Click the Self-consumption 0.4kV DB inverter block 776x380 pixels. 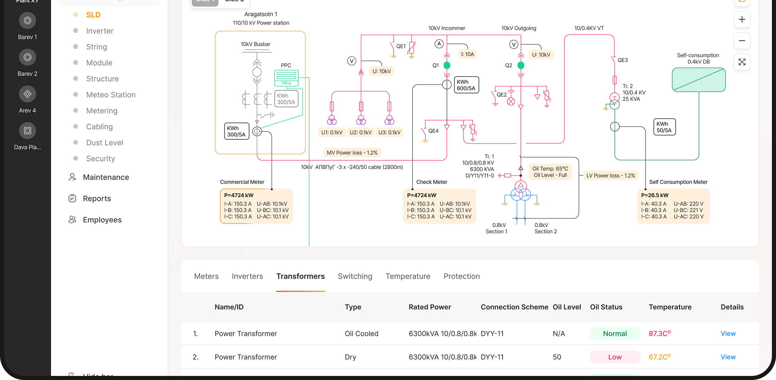(x=698, y=80)
